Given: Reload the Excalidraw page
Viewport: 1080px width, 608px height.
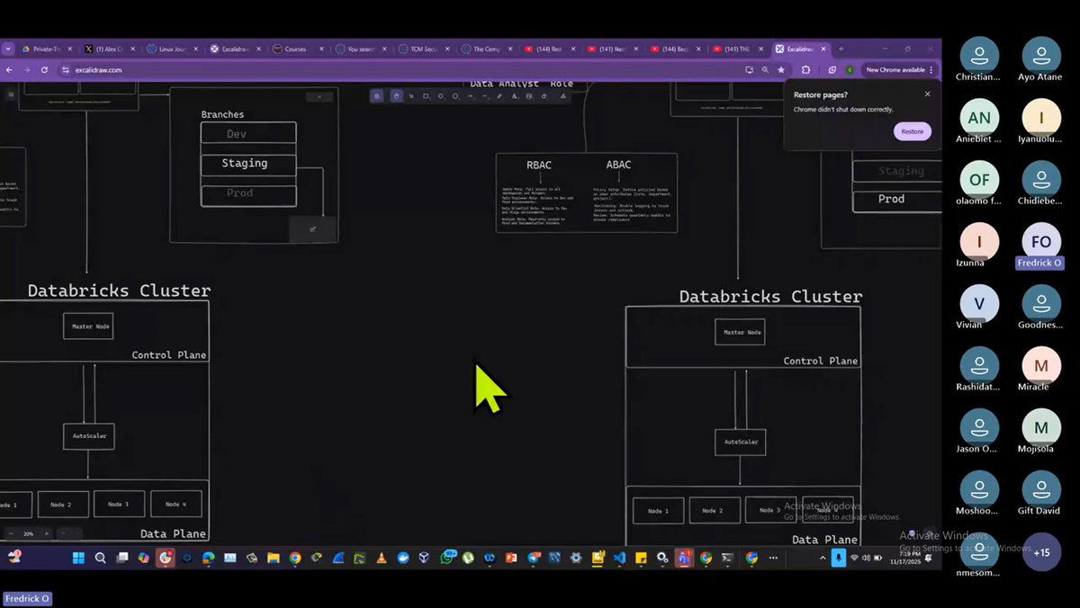Looking at the screenshot, I should click(x=44, y=69).
